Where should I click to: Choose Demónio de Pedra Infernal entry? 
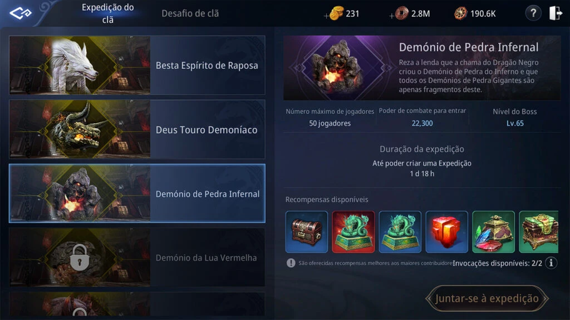tap(137, 193)
